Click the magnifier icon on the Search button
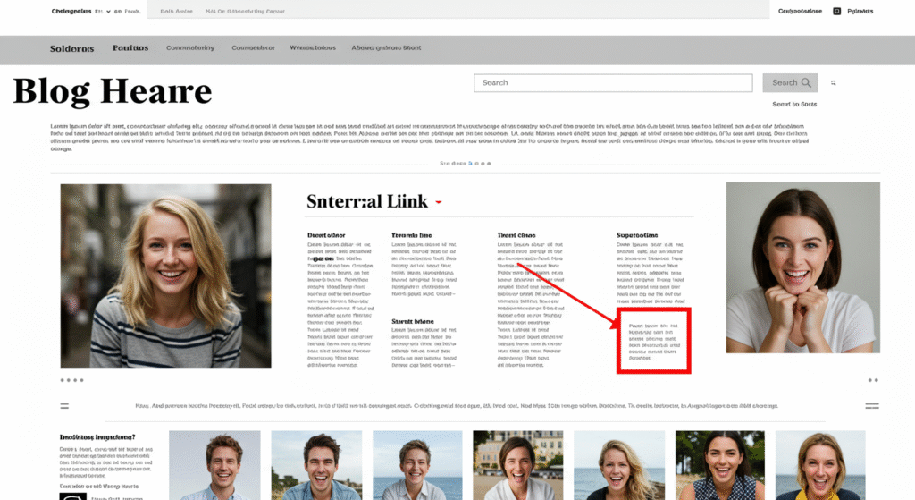This screenshot has height=500, width=915. 807,83
